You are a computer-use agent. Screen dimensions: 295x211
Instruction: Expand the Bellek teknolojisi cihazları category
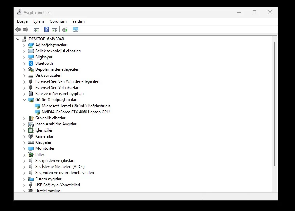[x=24, y=51]
